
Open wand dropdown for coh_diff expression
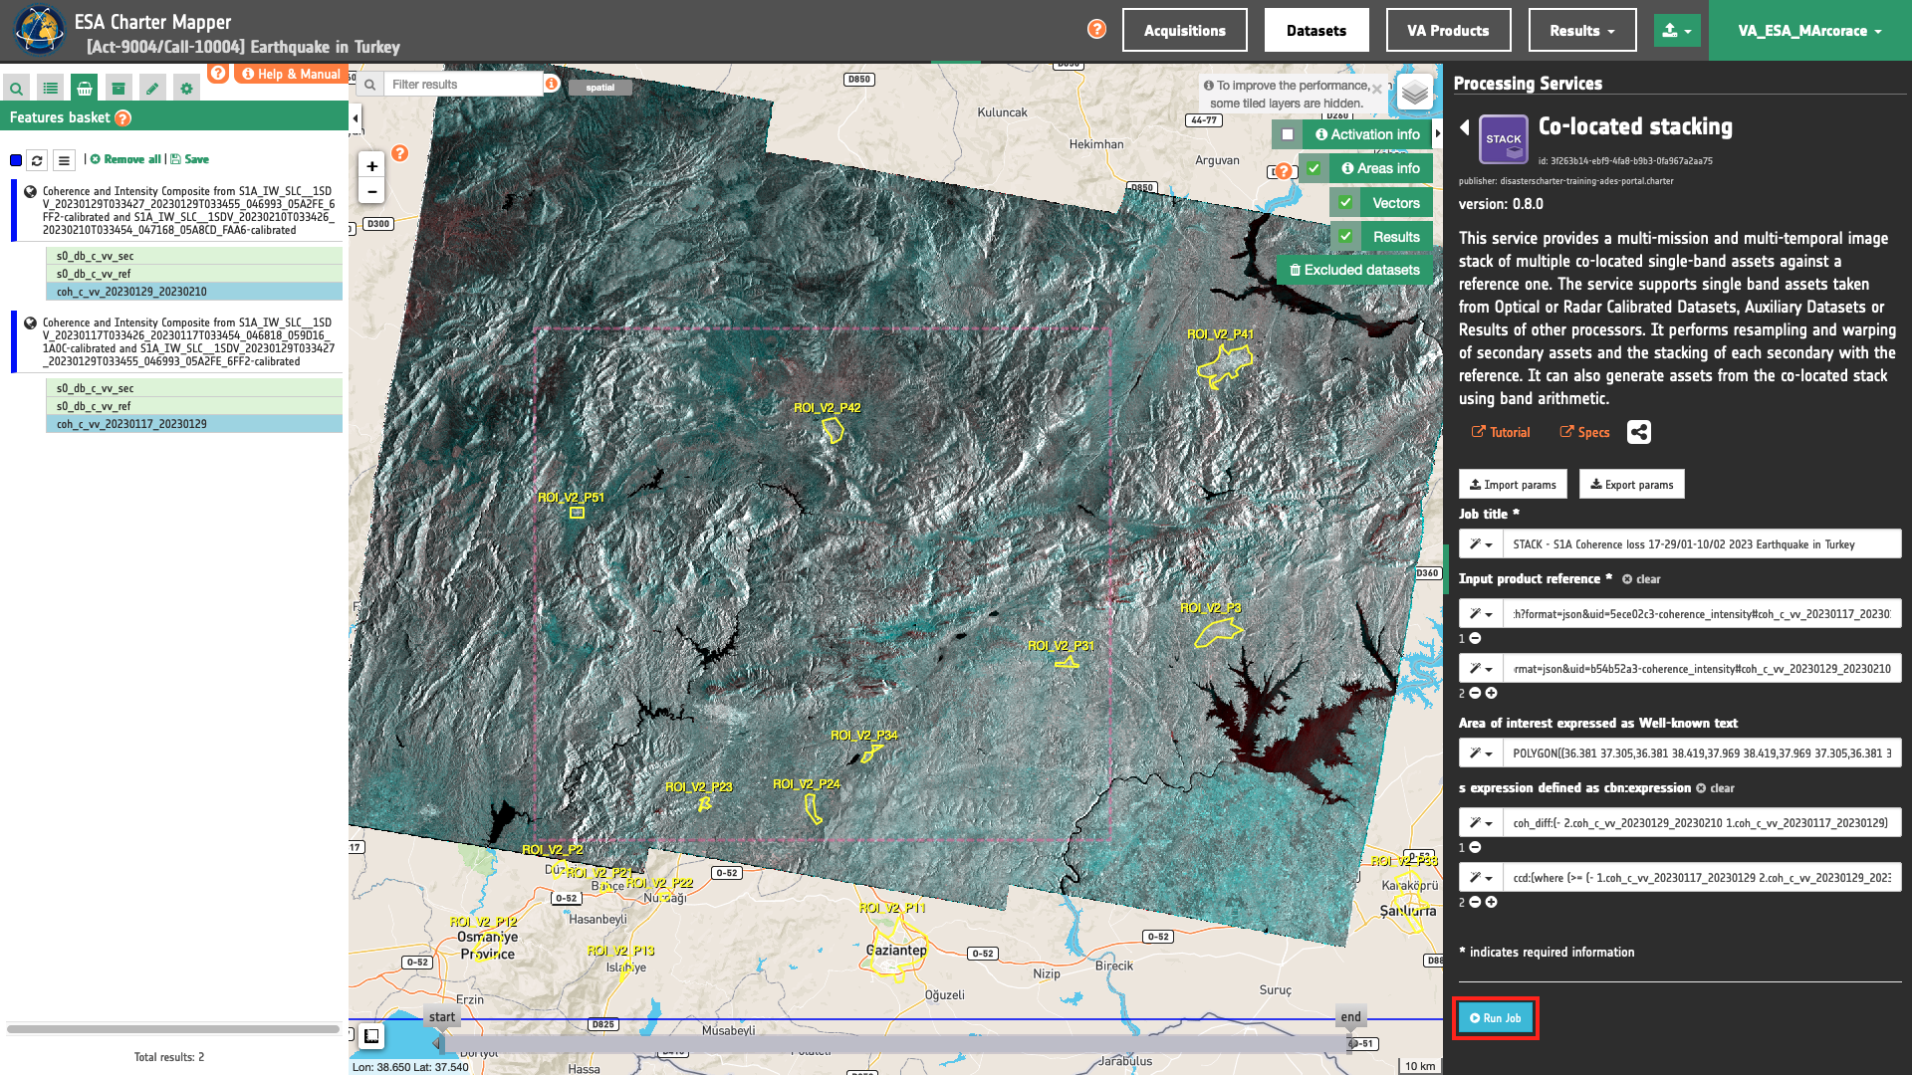pos(1480,823)
